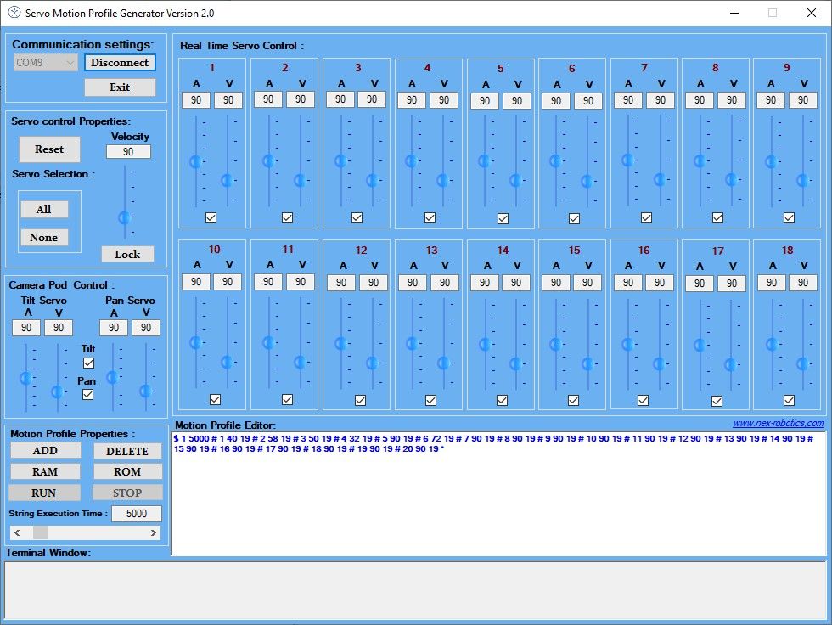Click the right arrow of the horizontal scrollbar
The image size is (832, 625).
(154, 532)
